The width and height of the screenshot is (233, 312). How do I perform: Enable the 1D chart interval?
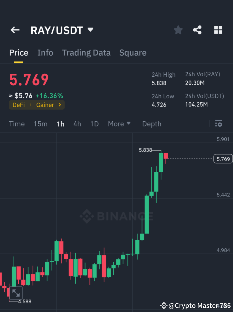94,124
